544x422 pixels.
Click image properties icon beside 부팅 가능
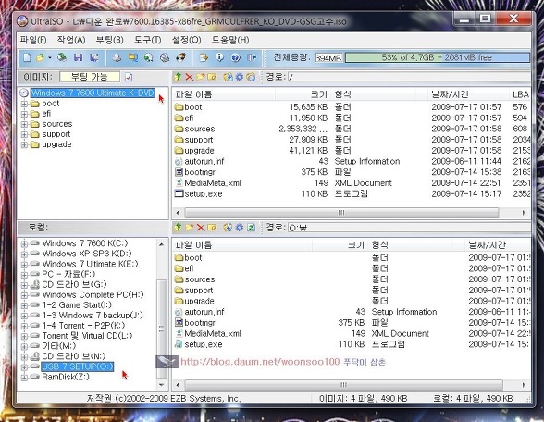(129, 77)
